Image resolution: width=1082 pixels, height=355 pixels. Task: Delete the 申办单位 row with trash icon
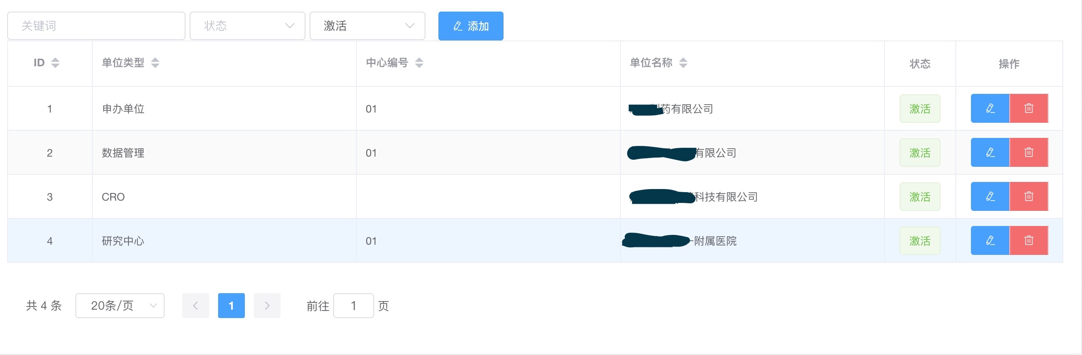pos(1028,108)
